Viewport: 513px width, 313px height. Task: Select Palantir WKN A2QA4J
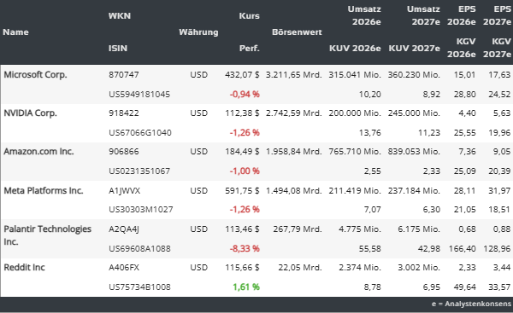(124, 229)
